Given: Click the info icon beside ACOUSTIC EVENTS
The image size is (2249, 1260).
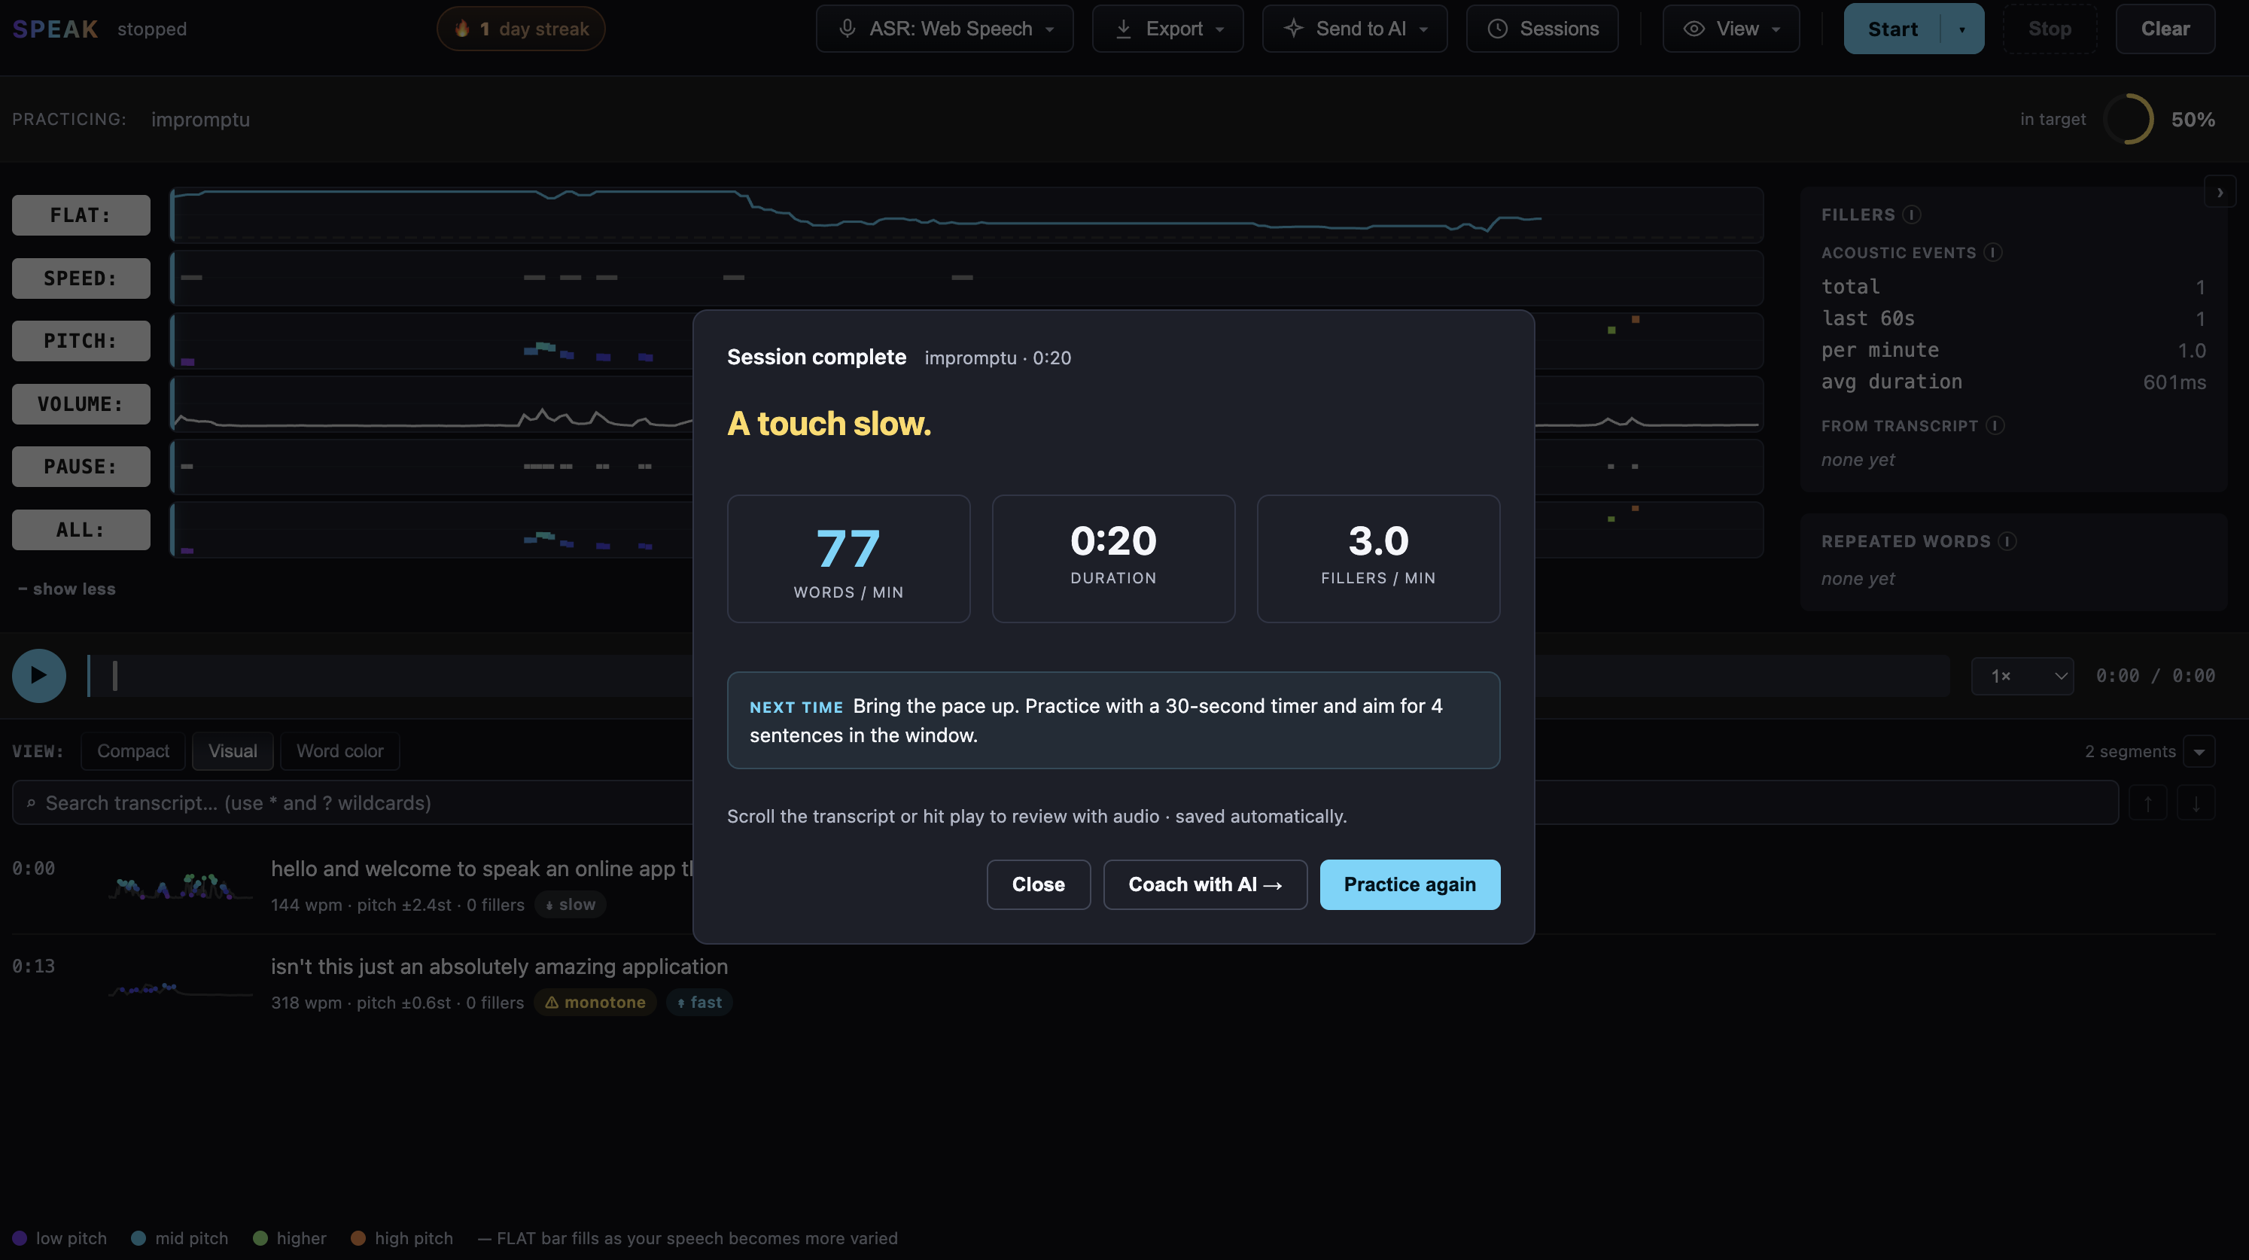Looking at the screenshot, I should [1992, 252].
